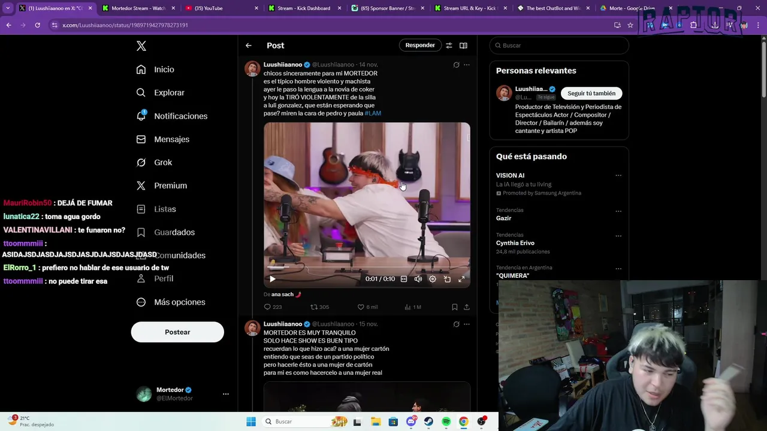767x431 pixels.
Task: Open Grok in the sidebar
Action: tap(154, 162)
